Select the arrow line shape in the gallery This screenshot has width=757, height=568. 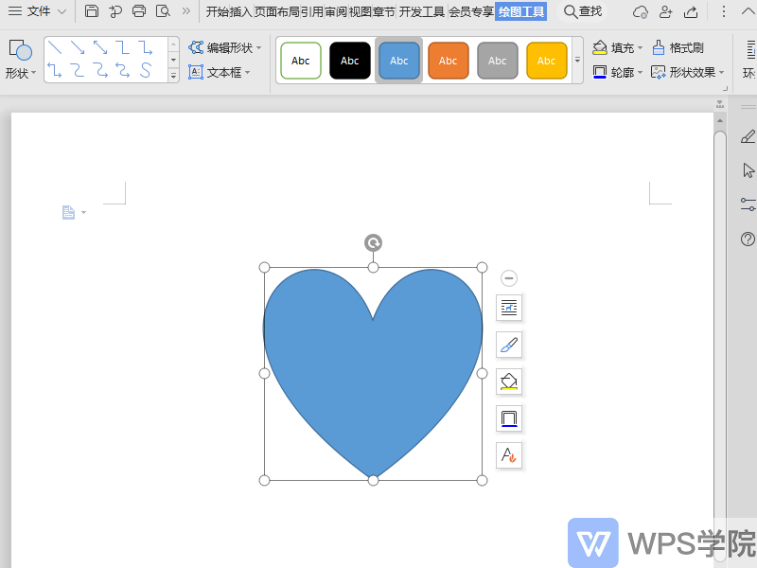coord(78,47)
